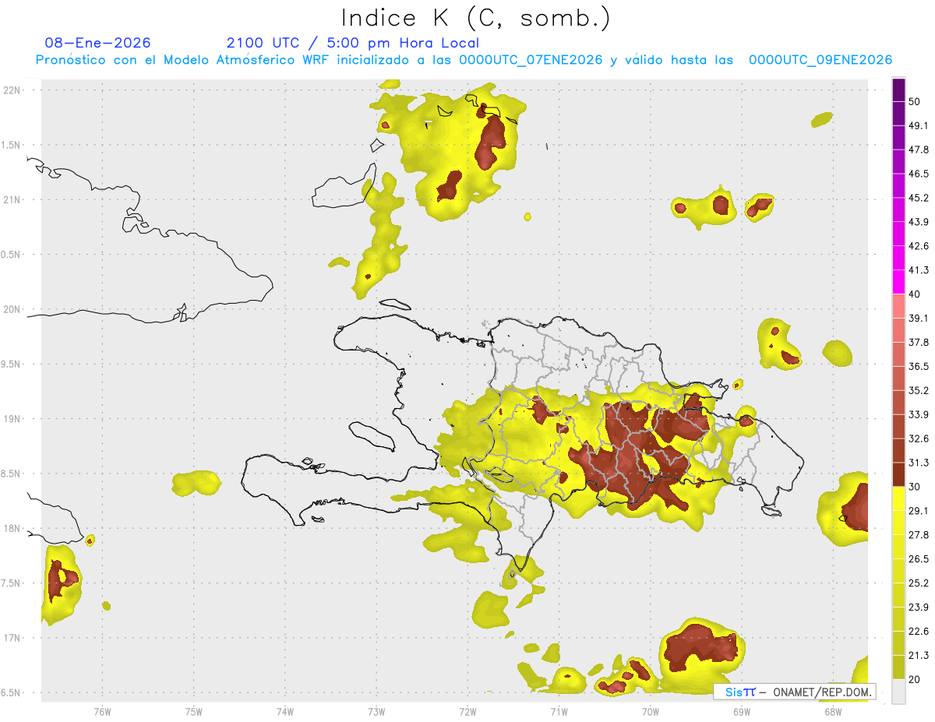
Task: Click the brown legend swatch between 35.2 and 36.5
Action: (x=898, y=379)
